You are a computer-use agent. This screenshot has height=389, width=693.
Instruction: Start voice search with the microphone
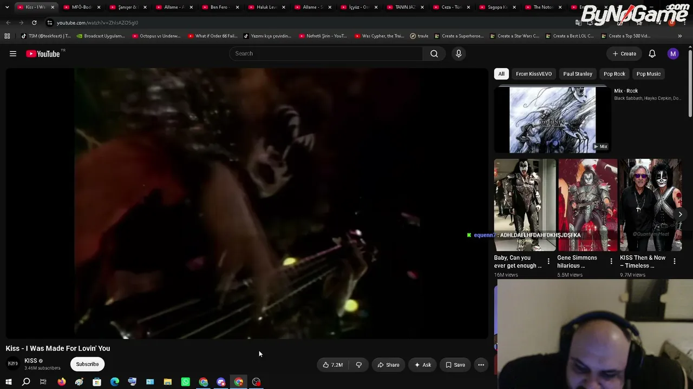(459, 53)
